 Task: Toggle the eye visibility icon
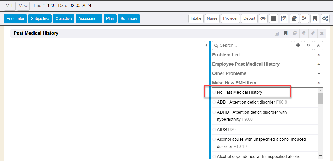click(263, 18)
